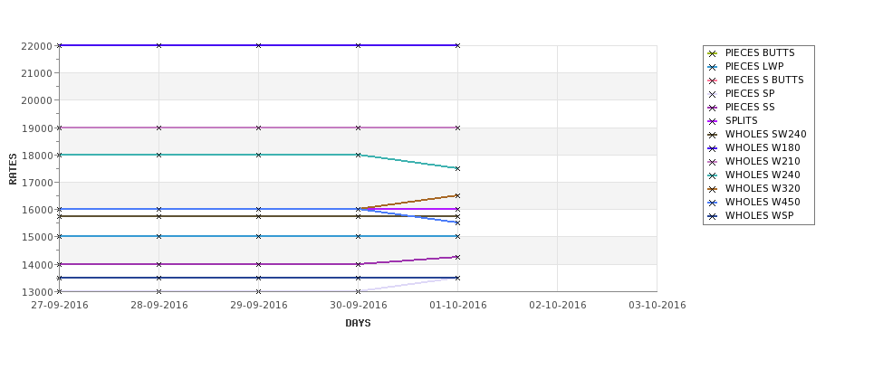
Task: Click the 22000 y-axis tick label
Action: coord(36,46)
